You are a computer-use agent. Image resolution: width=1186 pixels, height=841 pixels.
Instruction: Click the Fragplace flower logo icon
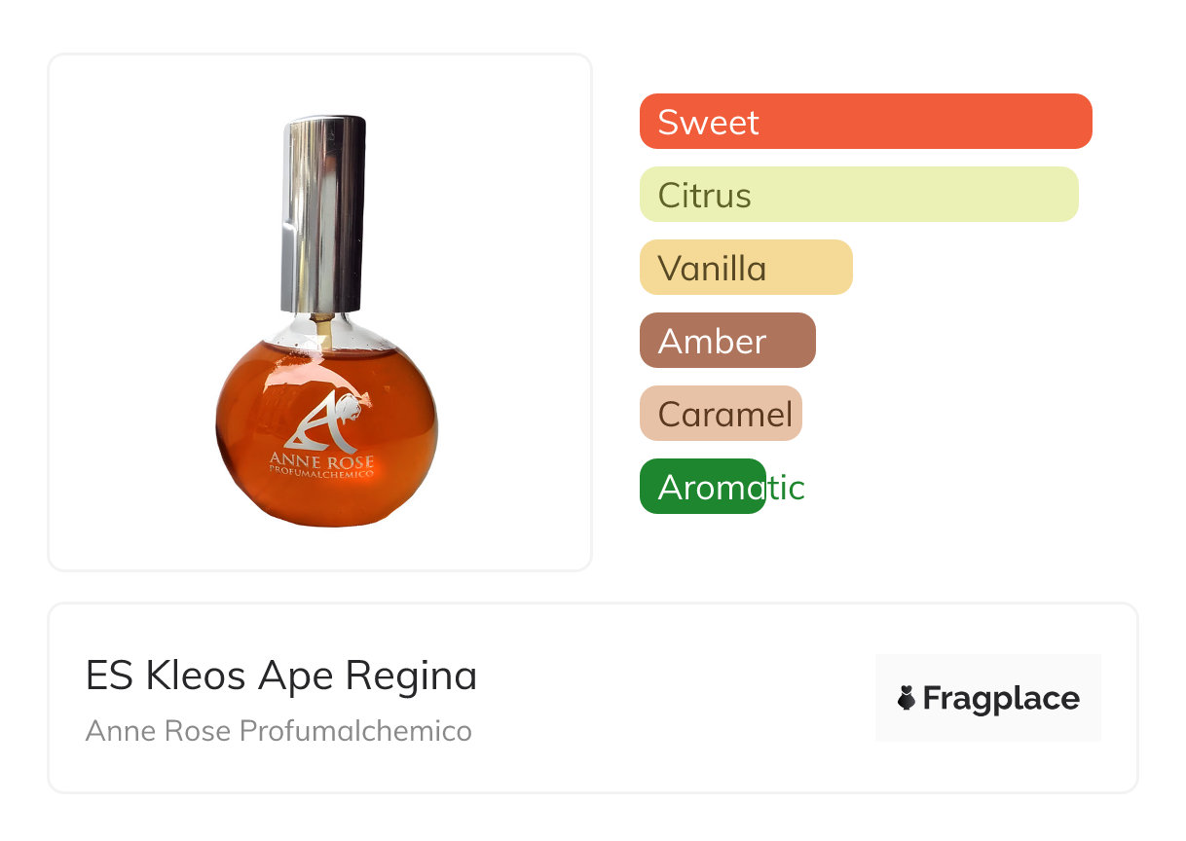click(908, 698)
